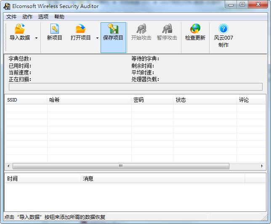This screenshot has width=271, height=224.
Task: Click the 消息 log column header
Action: [162, 179]
